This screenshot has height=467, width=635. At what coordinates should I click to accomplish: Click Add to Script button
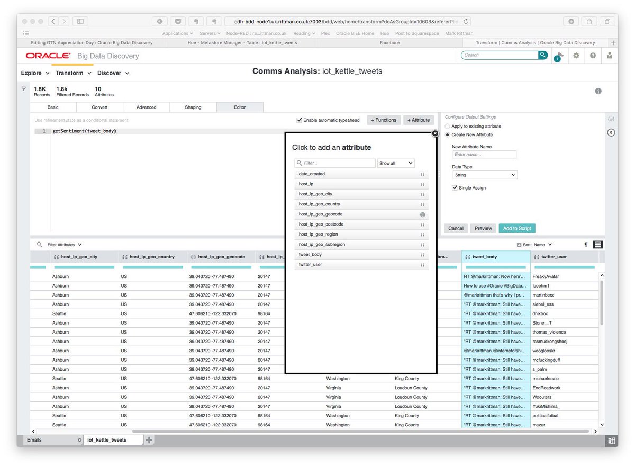click(x=517, y=228)
